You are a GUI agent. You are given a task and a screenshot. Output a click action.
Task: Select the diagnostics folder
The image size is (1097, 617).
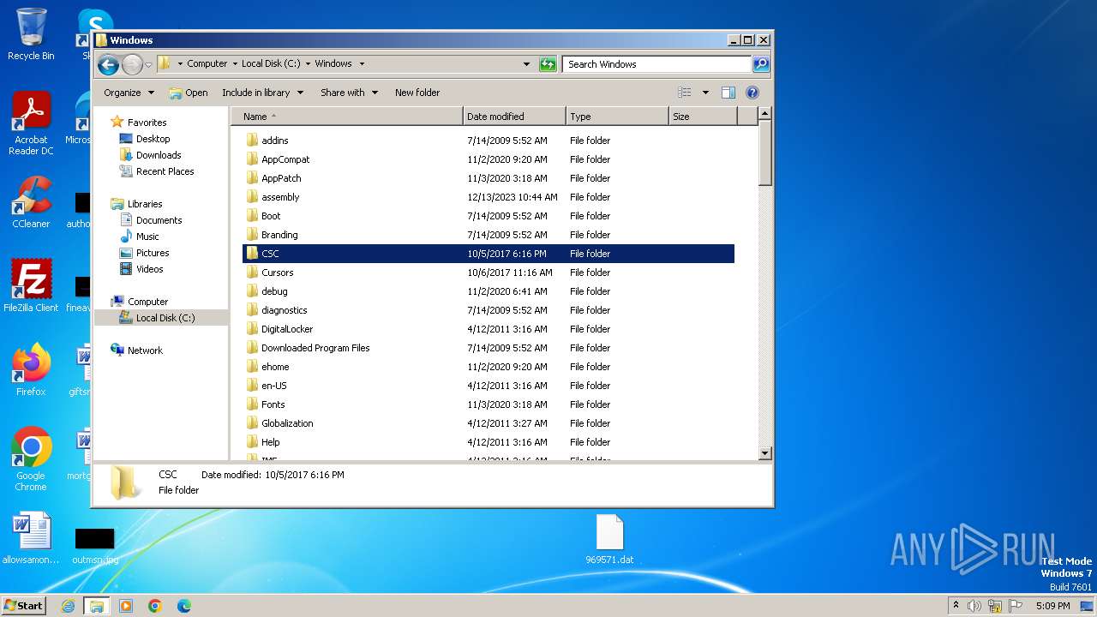284,310
